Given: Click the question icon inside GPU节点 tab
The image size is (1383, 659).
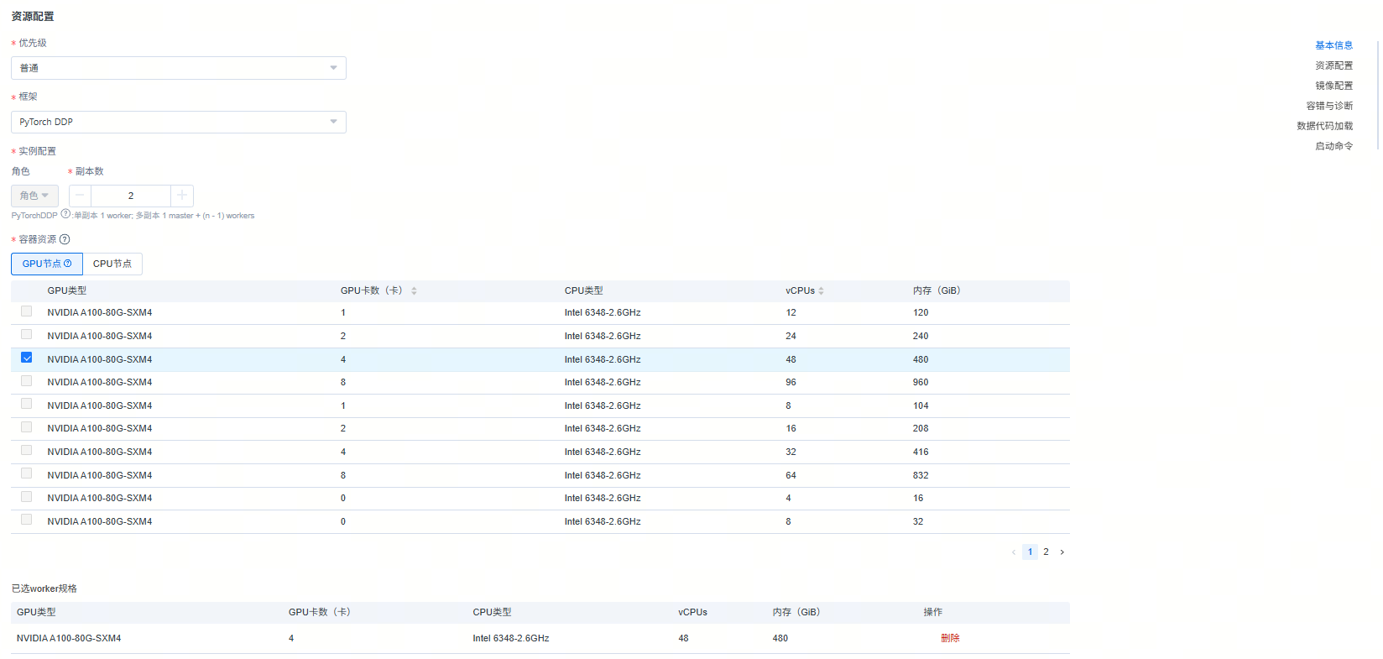Looking at the screenshot, I should pyautogui.click(x=68, y=264).
